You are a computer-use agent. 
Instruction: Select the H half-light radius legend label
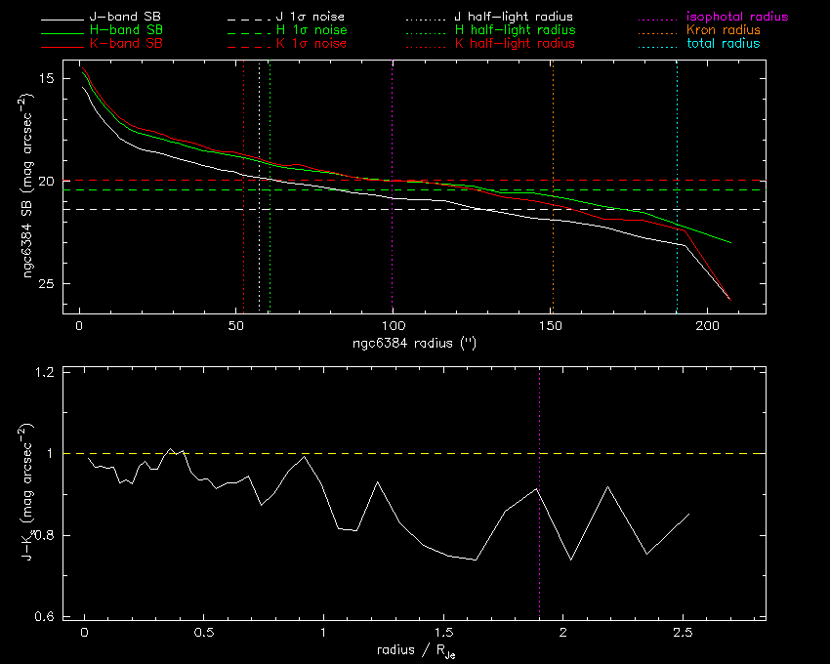pyautogui.click(x=514, y=30)
